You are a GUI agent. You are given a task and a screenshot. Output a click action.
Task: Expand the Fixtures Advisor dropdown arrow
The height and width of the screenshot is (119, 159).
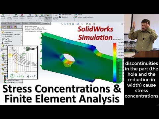pyautogui.click(x=16, y=20)
